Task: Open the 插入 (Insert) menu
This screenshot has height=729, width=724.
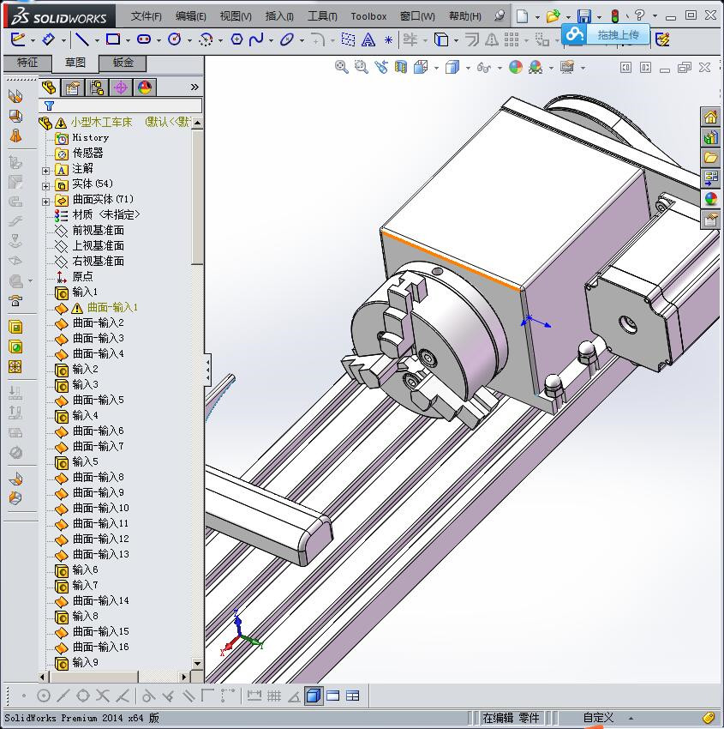Action: pyautogui.click(x=279, y=15)
